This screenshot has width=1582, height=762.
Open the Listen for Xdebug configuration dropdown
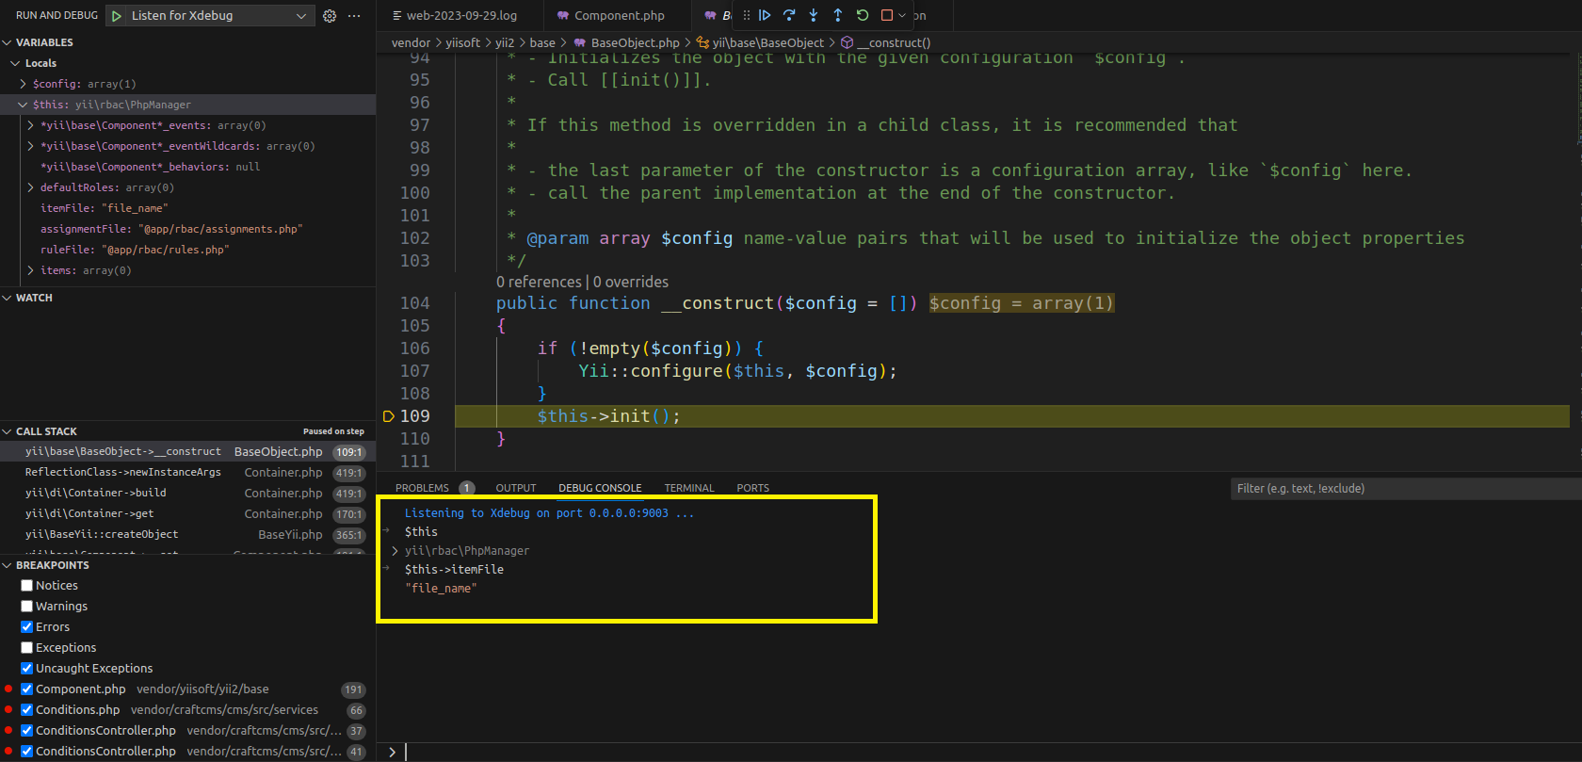tap(301, 16)
